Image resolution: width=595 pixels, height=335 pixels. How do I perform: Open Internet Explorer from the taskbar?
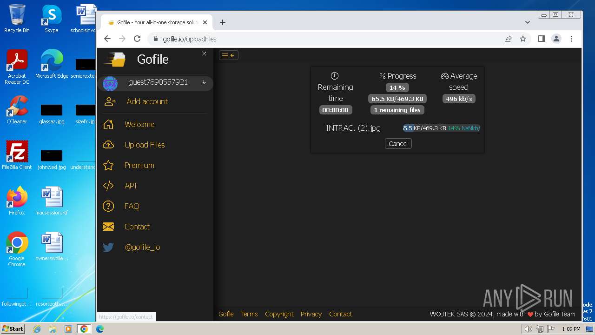37,329
